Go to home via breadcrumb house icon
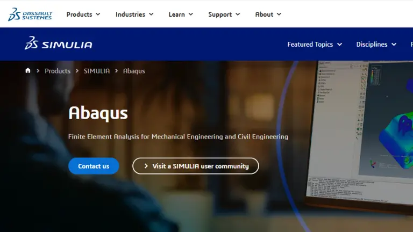Image resolution: width=413 pixels, height=232 pixels. (28, 71)
